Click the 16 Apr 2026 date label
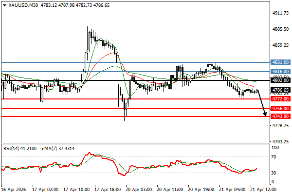The width and height of the screenshot is (292, 195). (14, 188)
